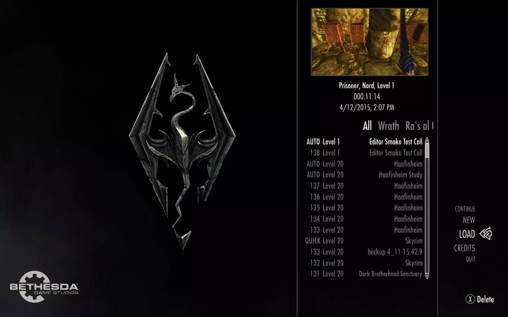This screenshot has width=508, height=317.
Task: Click the knot selector icon next to LOAD
Action: [x=486, y=234]
